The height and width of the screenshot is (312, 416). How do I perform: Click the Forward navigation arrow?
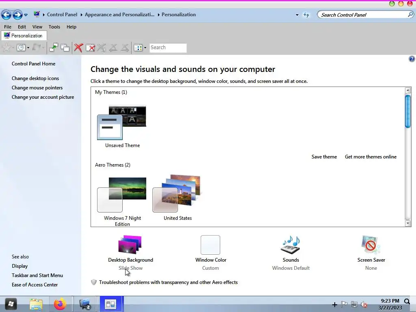tap(17, 15)
